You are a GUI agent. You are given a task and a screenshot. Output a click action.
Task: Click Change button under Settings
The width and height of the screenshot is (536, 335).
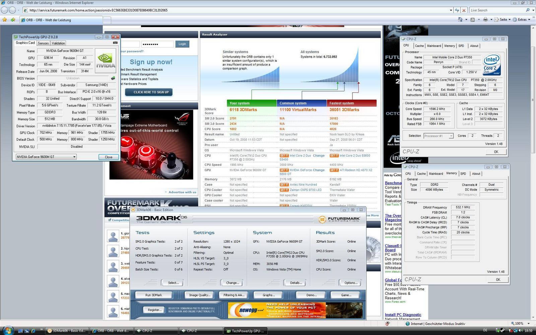coord(232,283)
